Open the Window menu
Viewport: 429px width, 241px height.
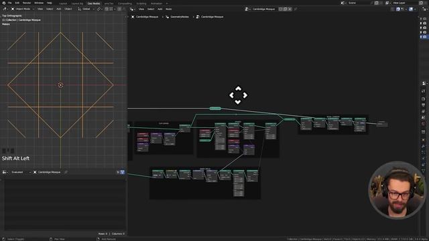(39, 3)
